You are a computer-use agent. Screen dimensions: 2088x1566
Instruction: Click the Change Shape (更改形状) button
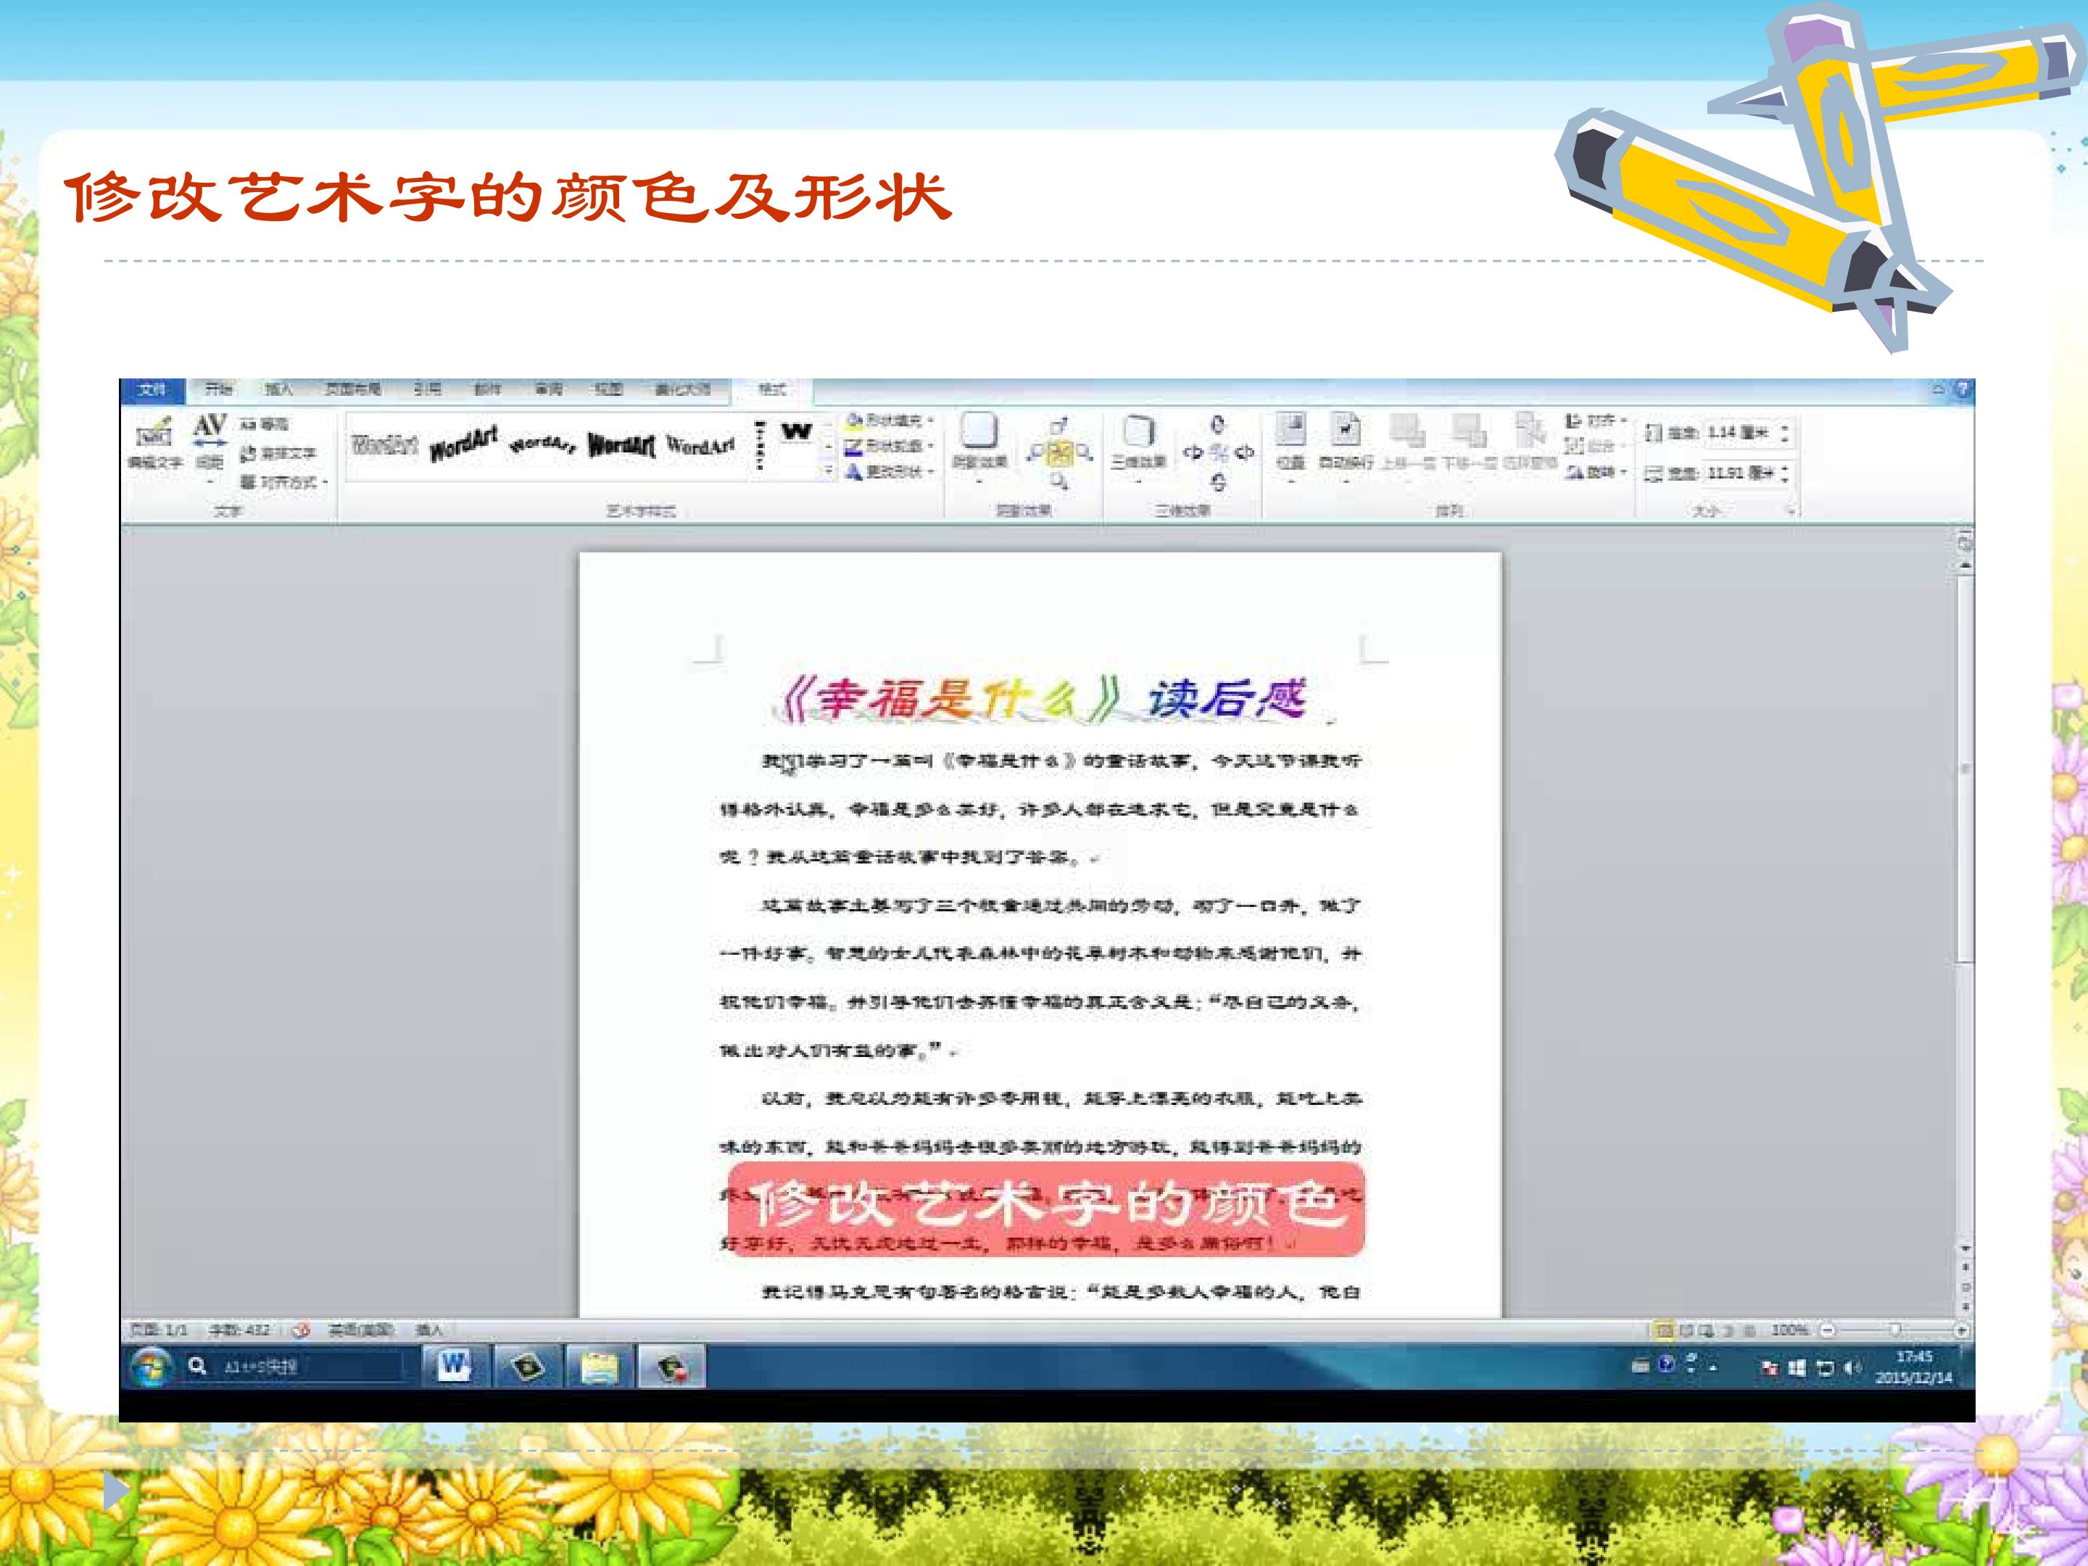889,471
